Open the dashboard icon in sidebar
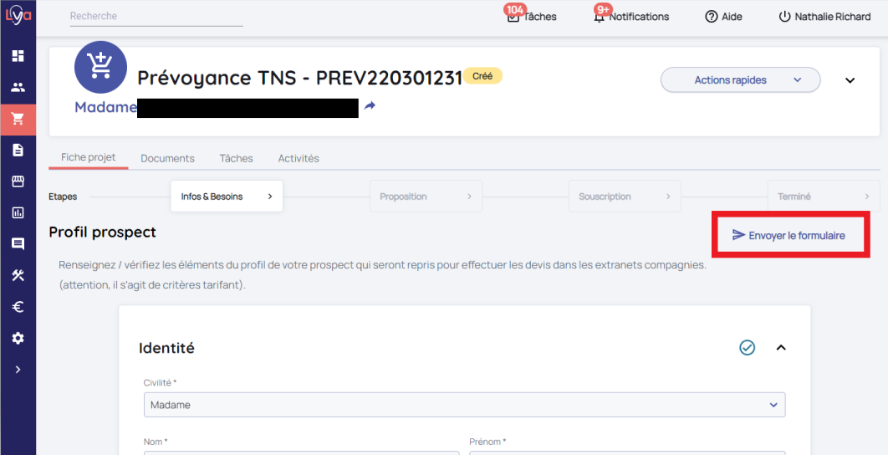The height and width of the screenshot is (455, 888). [x=18, y=56]
